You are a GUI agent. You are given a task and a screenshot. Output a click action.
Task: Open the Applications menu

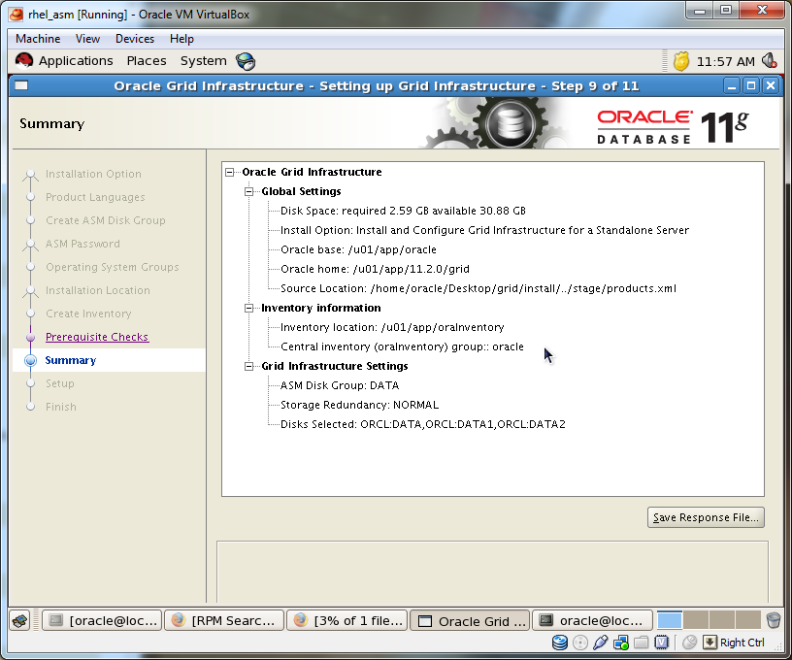76,61
